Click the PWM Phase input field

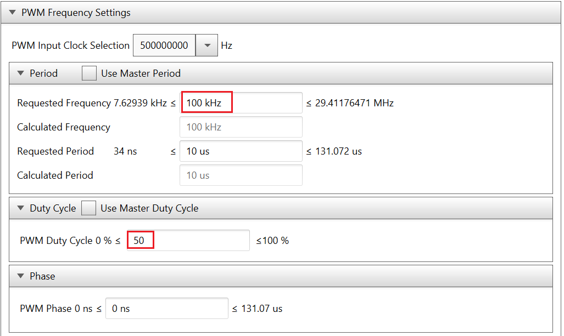(166, 309)
